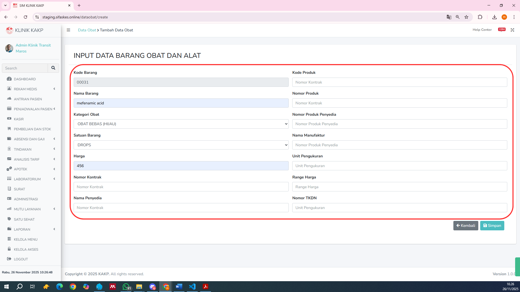This screenshot has width=520, height=292.
Task: Open the Google Translate icon in address bar
Action: 449,17
